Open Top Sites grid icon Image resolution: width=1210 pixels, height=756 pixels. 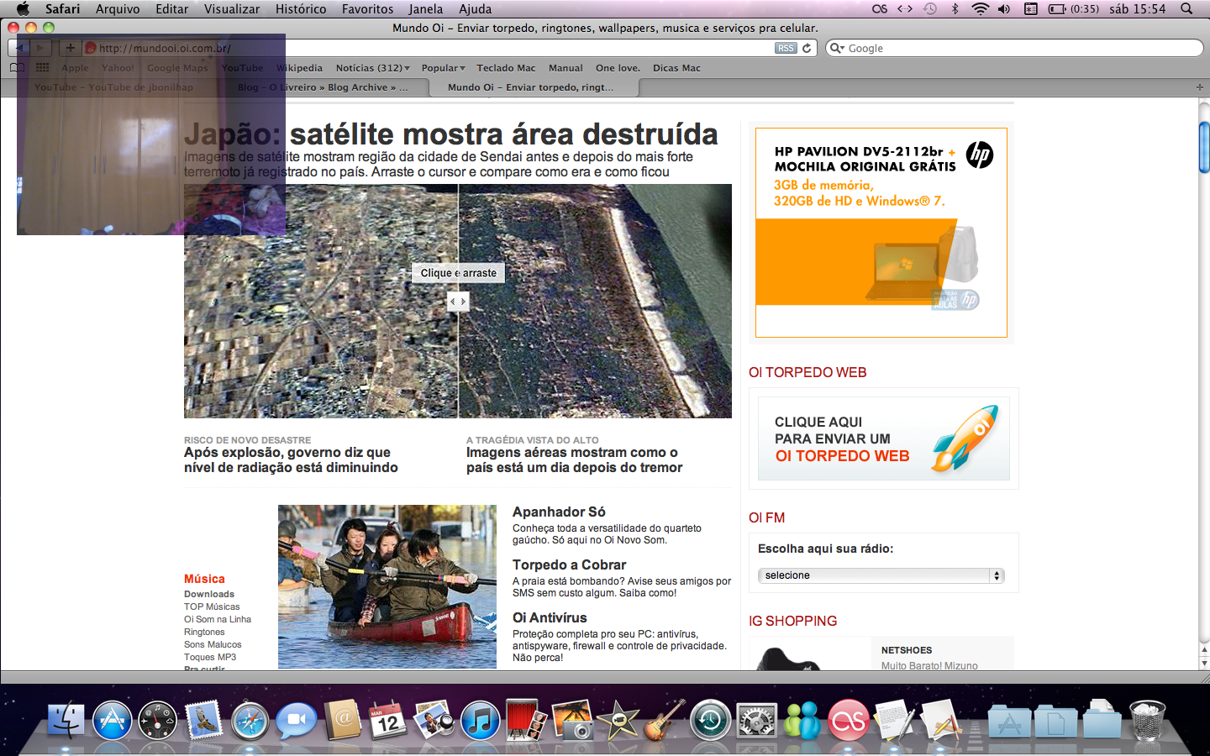click(42, 68)
